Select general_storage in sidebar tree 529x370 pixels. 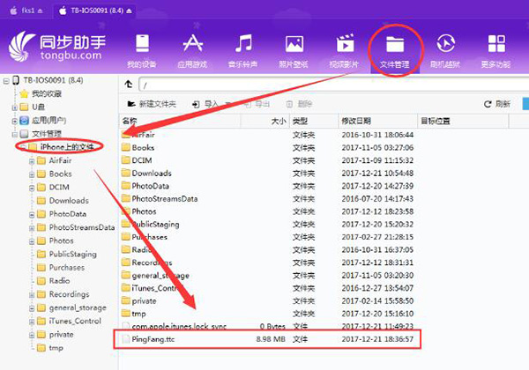78,307
